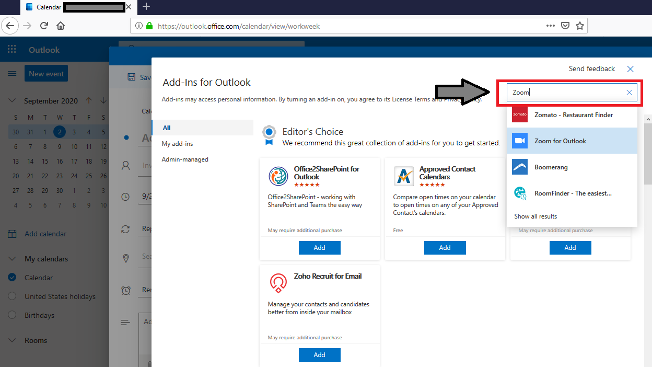The height and width of the screenshot is (367, 652).
Task: Go back with the browser back arrow
Action: pyautogui.click(x=10, y=26)
